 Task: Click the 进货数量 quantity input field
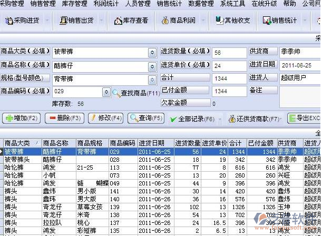coord(229,52)
